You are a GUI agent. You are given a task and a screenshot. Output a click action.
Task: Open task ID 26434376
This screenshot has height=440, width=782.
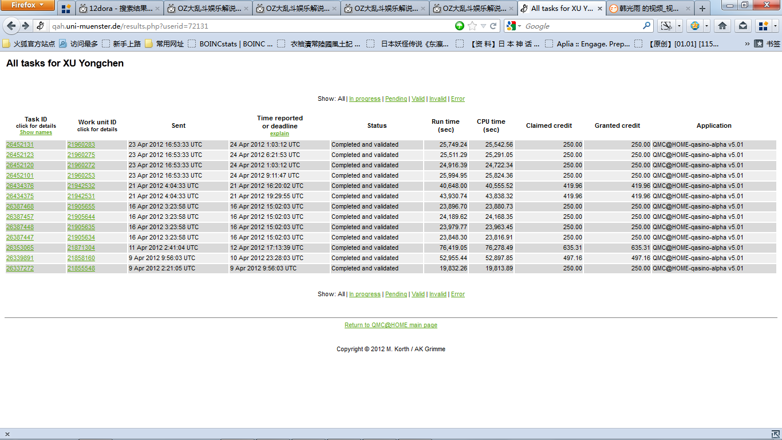pos(20,186)
